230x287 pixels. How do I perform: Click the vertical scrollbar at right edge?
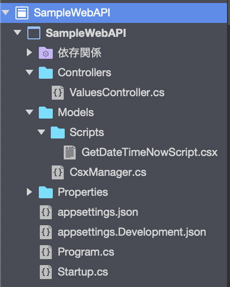[x=229, y=143]
